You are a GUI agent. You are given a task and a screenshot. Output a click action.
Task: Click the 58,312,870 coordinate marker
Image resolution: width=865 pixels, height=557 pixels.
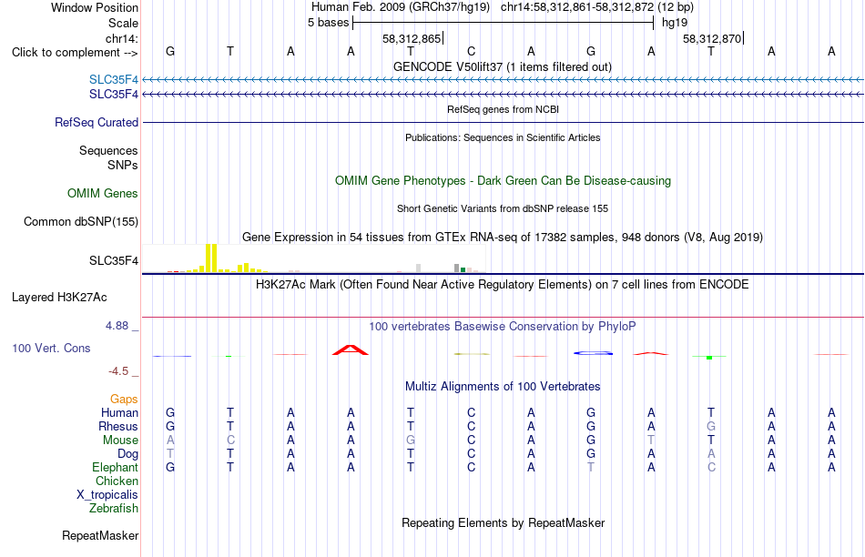(x=712, y=38)
